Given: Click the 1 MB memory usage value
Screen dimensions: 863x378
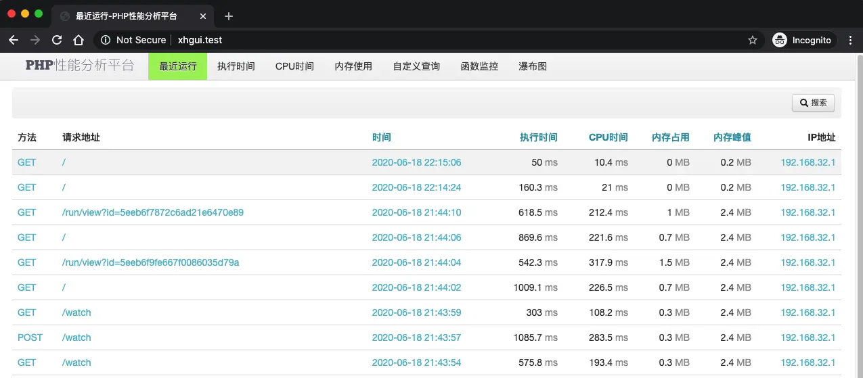Looking at the screenshot, I should point(678,212).
